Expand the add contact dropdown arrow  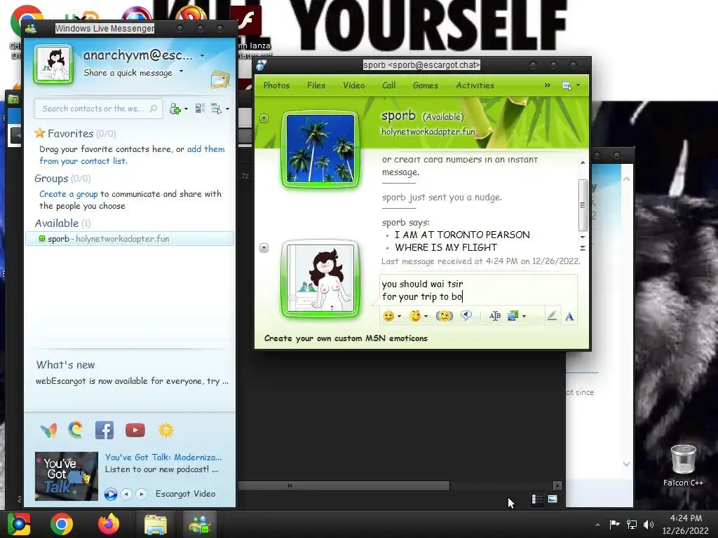(x=186, y=109)
